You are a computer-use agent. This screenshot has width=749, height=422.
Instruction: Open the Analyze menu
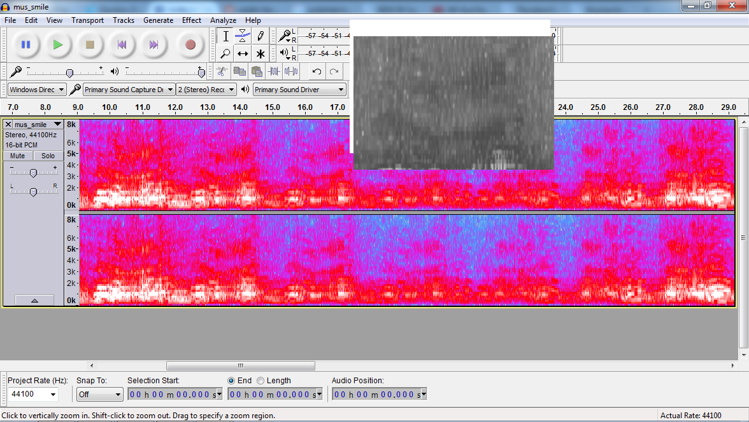[x=223, y=20]
